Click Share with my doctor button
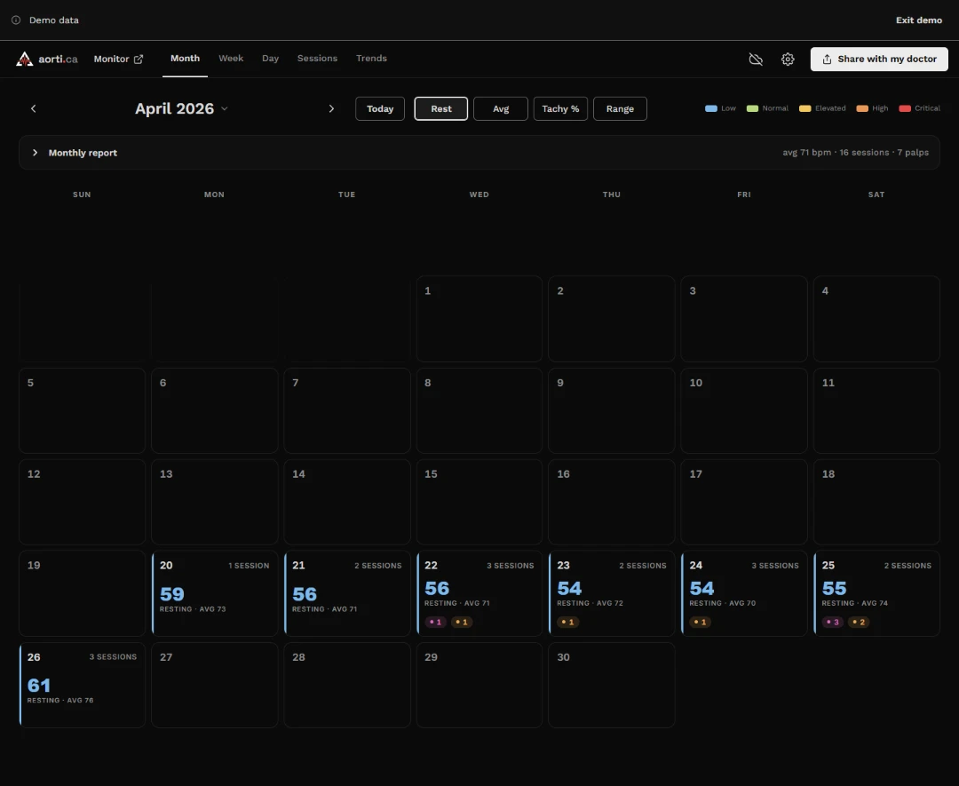Screen dimensions: 959x786 tap(879, 60)
